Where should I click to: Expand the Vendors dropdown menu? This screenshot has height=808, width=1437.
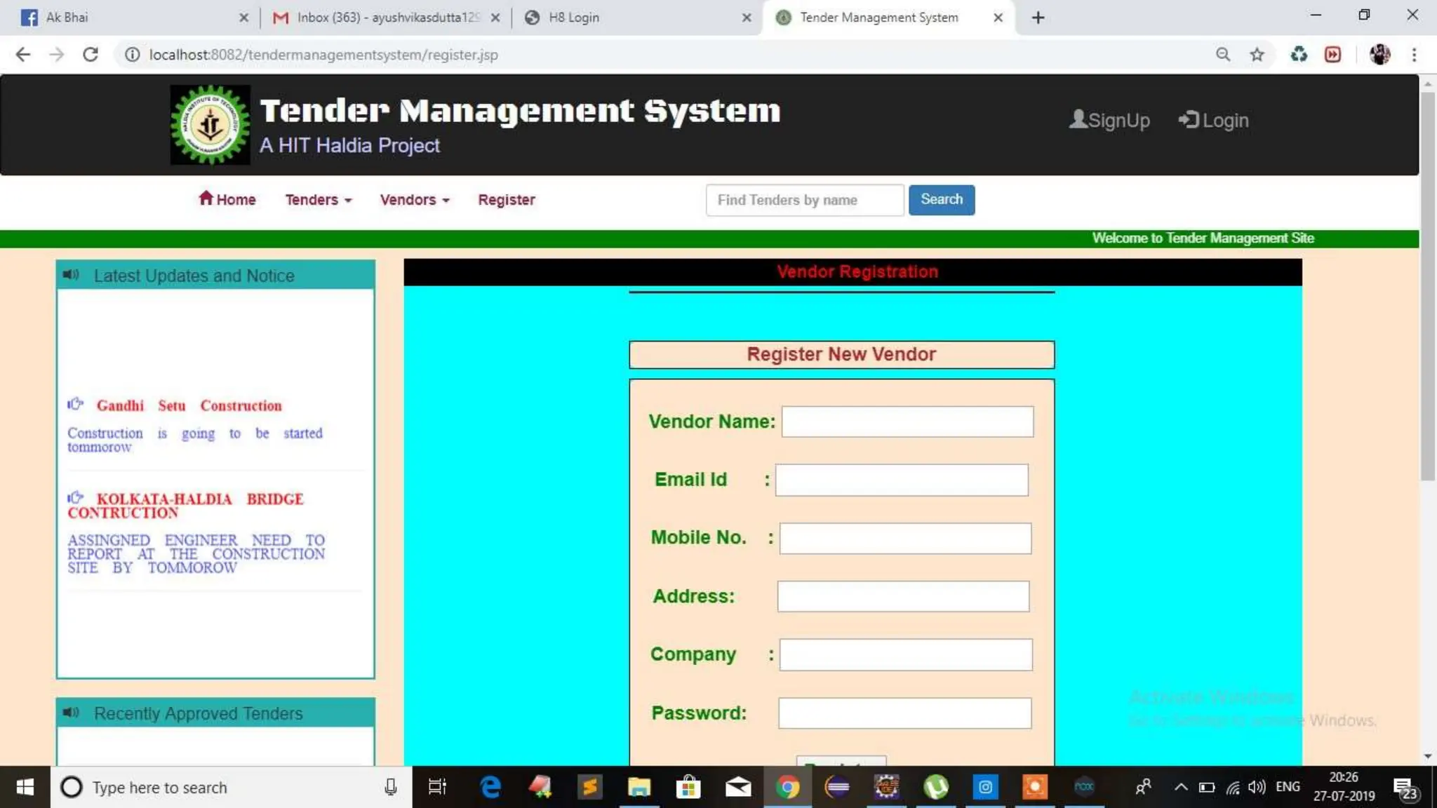click(x=414, y=200)
